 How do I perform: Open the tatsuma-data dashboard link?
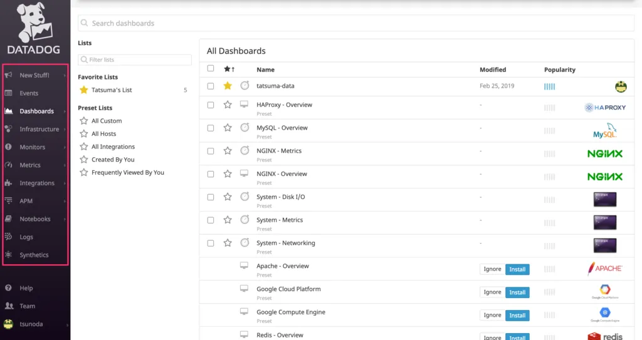pos(275,86)
